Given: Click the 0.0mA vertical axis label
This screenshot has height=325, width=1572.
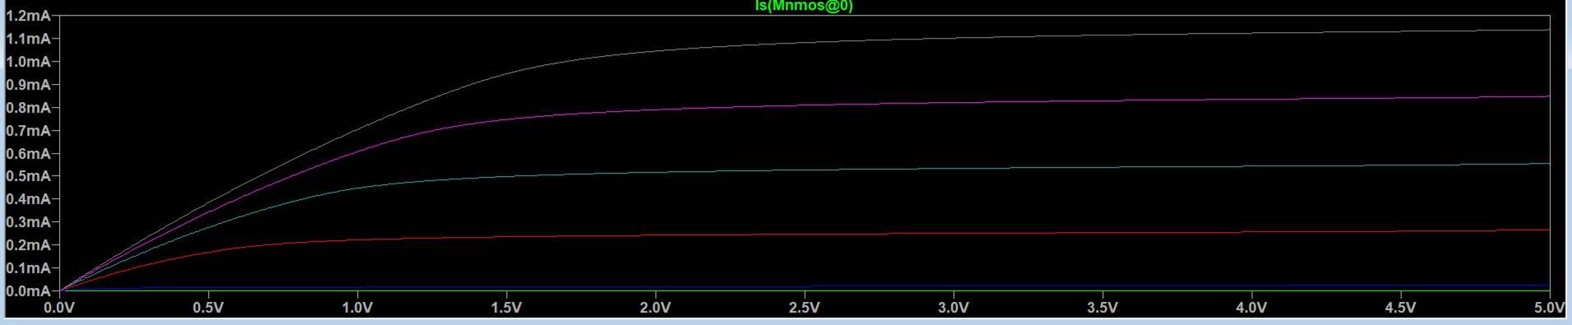Looking at the screenshot, I should pyautogui.click(x=27, y=291).
